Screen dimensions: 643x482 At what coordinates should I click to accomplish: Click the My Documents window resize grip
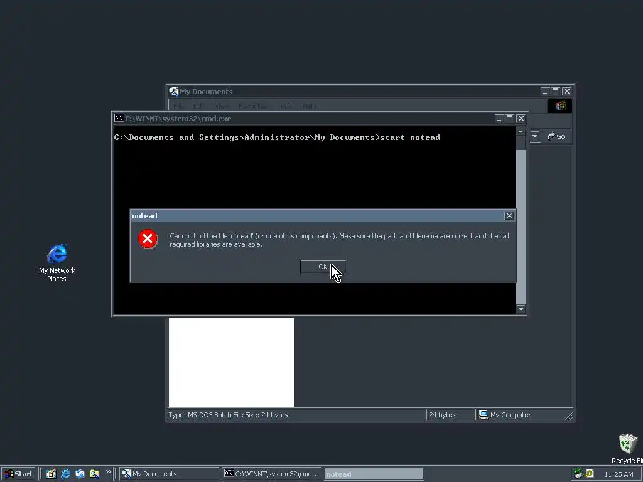(569, 416)
